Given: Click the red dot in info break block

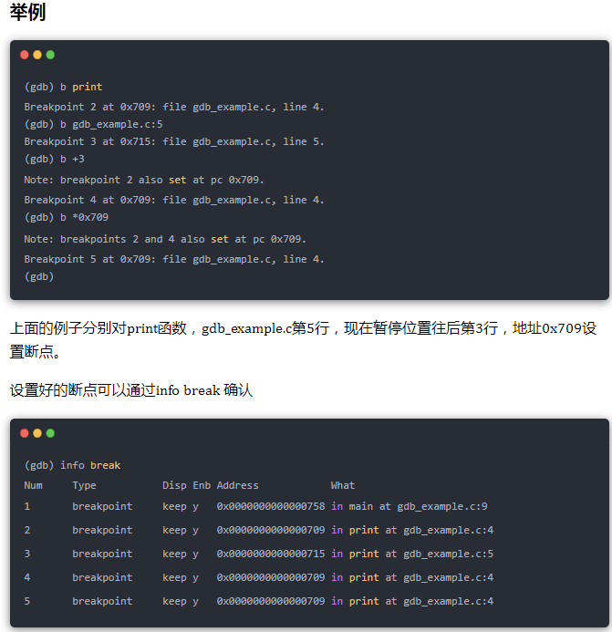Looking at the screenshot, I should tap(25, 433).
